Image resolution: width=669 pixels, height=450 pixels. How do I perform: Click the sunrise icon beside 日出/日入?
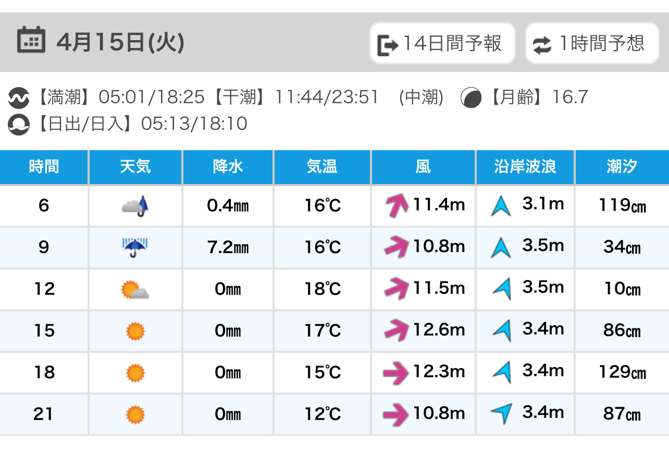(x=19, y=125)
